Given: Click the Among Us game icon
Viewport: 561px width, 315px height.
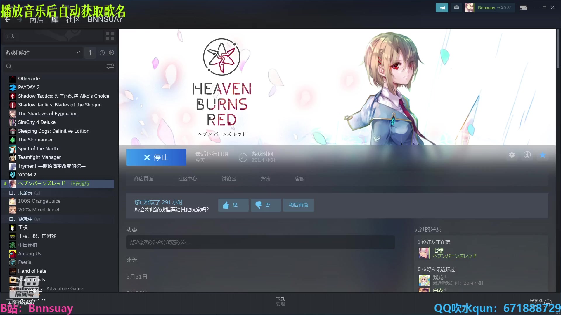Looking at the screenshot, I should (13, 254).
